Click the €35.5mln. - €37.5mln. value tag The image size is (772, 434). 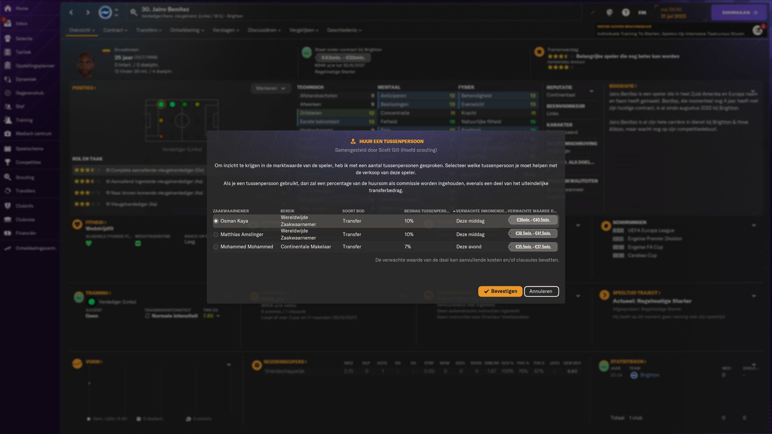533,247
